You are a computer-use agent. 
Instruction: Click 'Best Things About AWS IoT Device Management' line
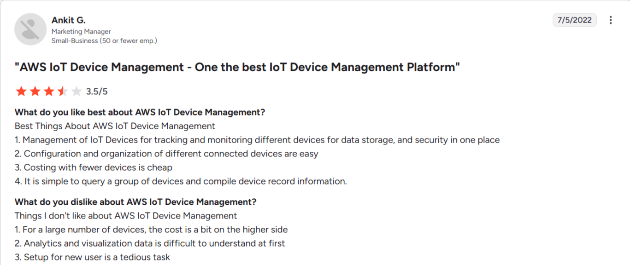coord(115,126)
